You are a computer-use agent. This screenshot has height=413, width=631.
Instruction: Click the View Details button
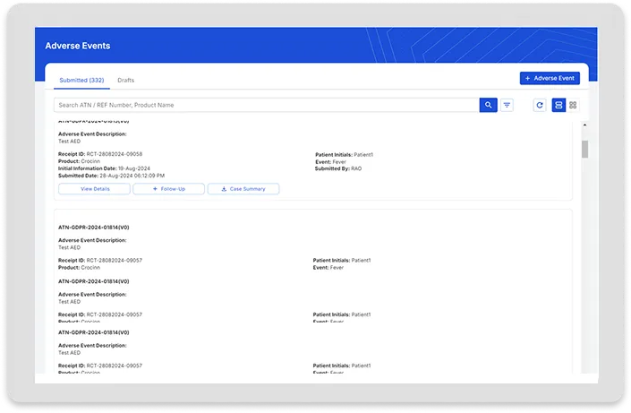(95, 189)
